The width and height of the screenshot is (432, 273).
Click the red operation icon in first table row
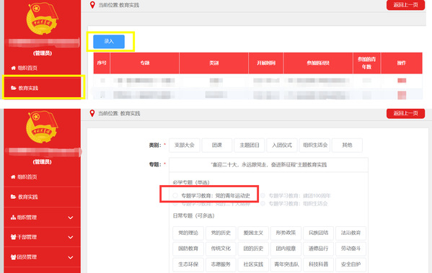tap(402, 81)
